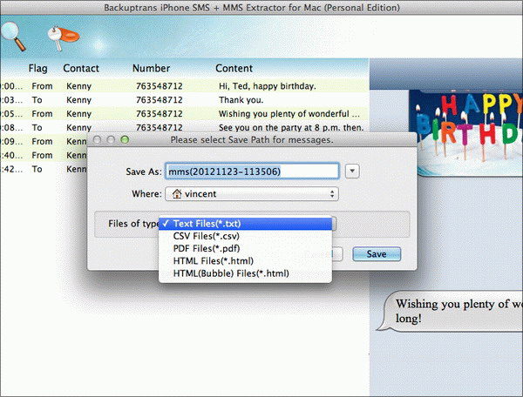Click number 763548712 in first row

pos(160,86)
